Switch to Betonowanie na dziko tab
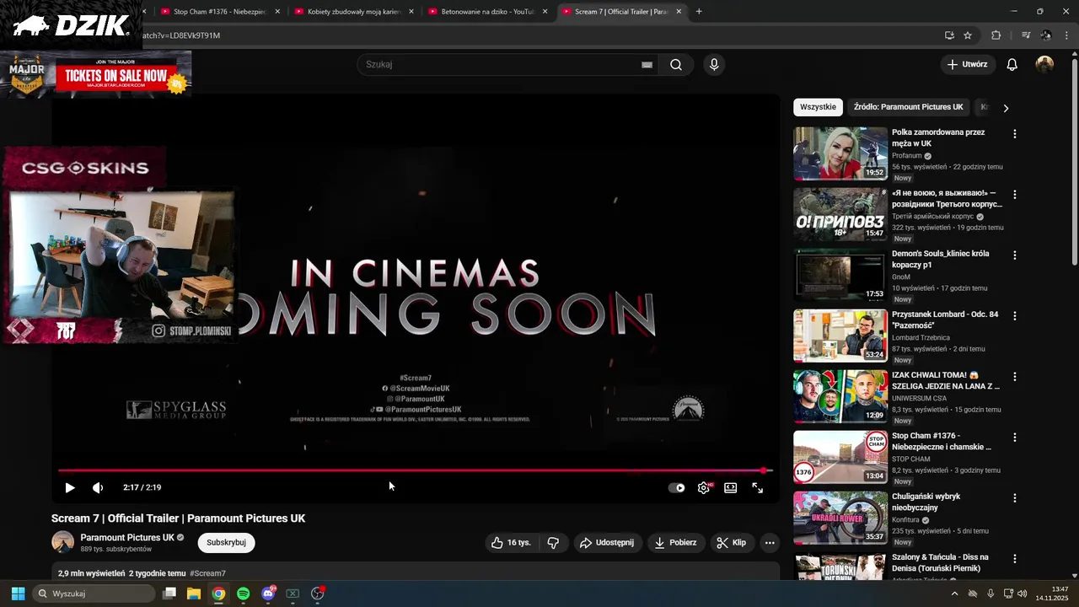 (488, 12)
